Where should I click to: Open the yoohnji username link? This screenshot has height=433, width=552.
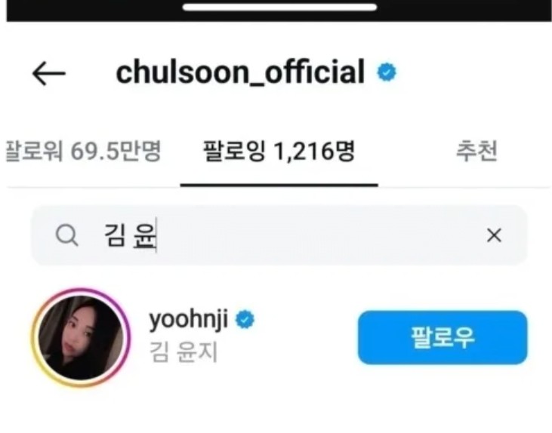[x=188, y=319]
